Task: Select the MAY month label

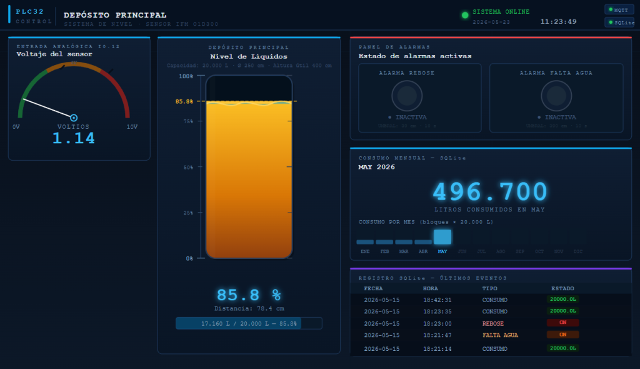Action: pos(442,251)
